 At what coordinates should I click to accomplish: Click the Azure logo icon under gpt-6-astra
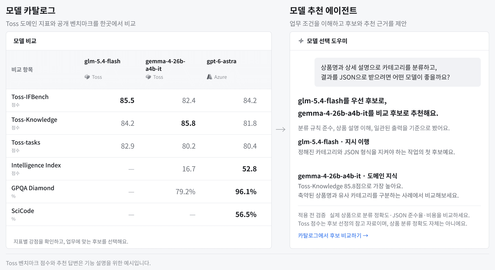coord(209,77)
